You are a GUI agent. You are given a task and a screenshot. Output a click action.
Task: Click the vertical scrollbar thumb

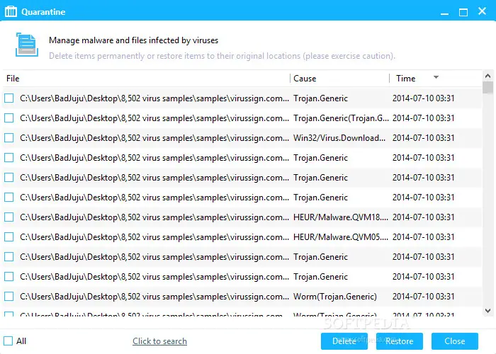pos(487,87)
